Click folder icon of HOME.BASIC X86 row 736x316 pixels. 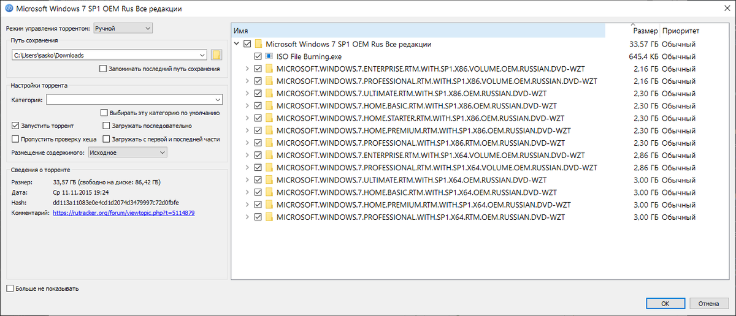click(x=269, y=106)
